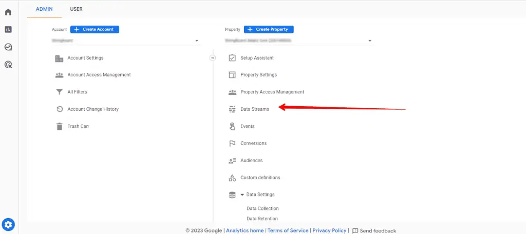This screenshot has width=526, height=234.
Task: Open Data Collection under Data Settings
Action: (262, 208)
